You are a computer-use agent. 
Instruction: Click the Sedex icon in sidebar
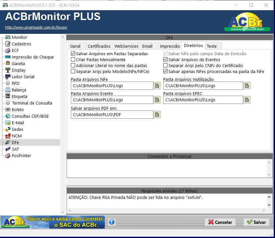[x=8, y=129]
